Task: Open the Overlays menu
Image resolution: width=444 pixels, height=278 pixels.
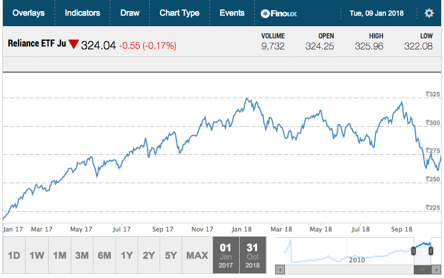Action: pos(28,13)
